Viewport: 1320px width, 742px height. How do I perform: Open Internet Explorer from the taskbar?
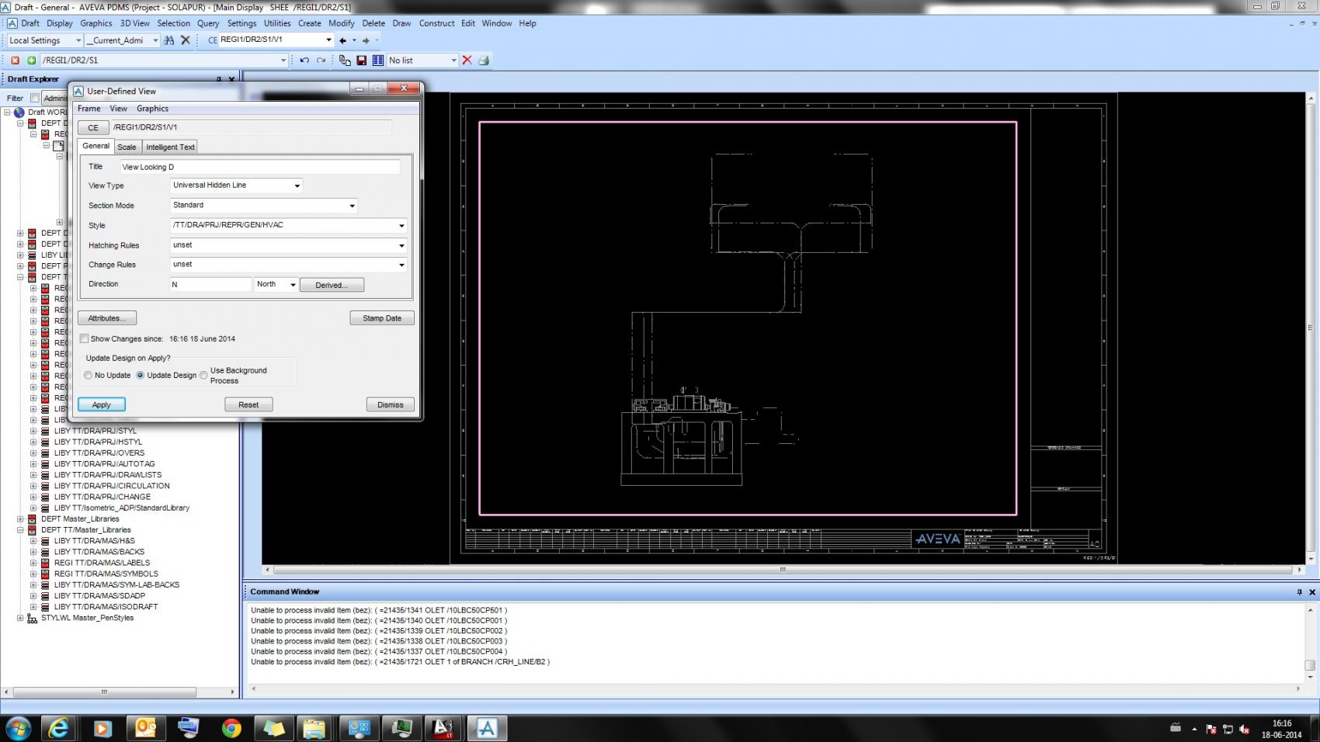click(x=59, y=728)
